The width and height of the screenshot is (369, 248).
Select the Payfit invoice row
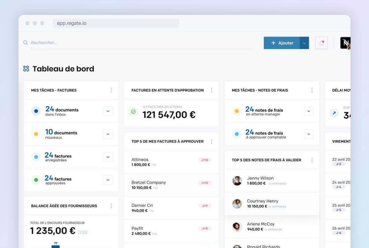tap(171, 231)
